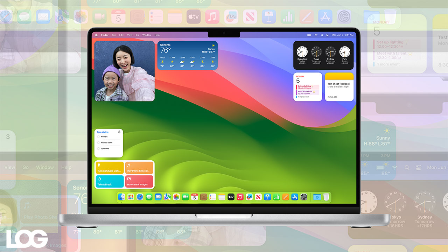This screenshot has height=252, width=448.
Task: Open News app in the Dock
Action: pyautogui.click(x=258, y=197)
